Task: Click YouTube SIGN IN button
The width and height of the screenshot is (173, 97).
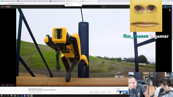Action: 167,7
